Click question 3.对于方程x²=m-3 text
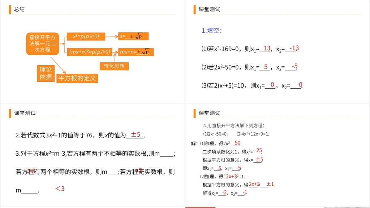 point(95,154)
